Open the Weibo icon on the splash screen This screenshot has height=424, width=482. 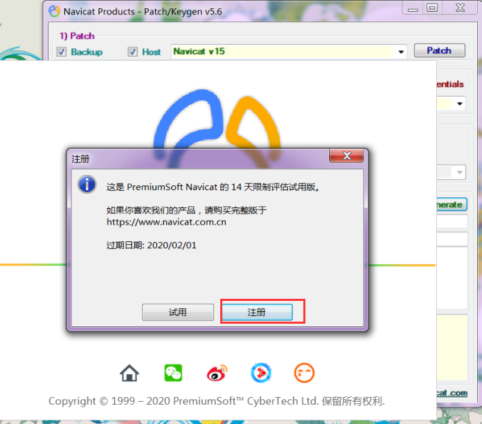tap(217, 373)
